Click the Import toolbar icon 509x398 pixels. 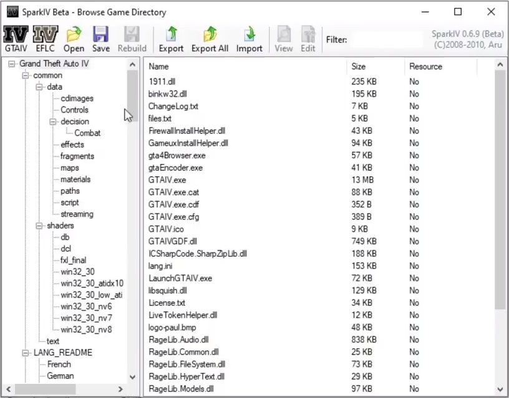(249, 39)
